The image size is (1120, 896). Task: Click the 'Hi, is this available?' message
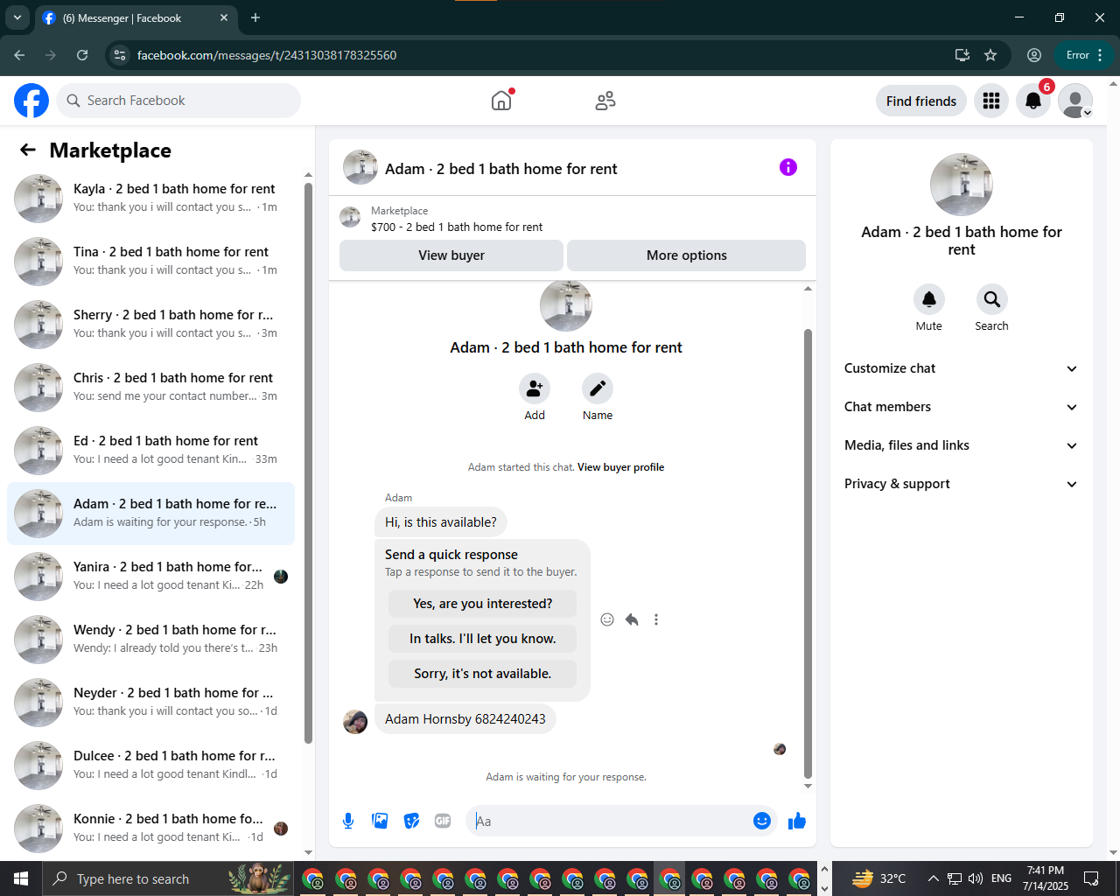[x=441, y=522]
